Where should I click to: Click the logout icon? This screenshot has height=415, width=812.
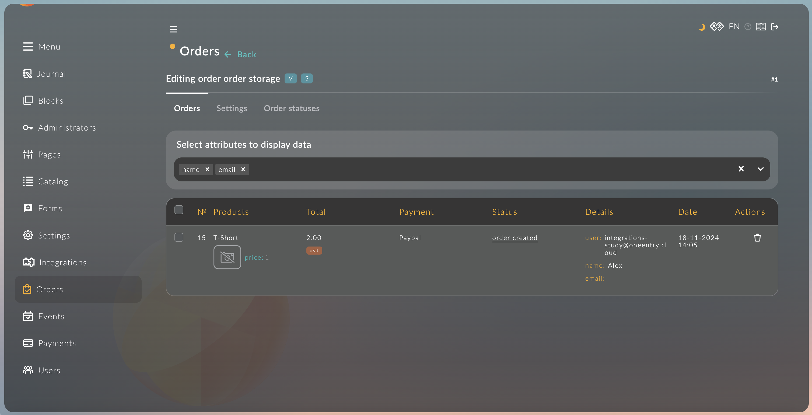point(775,27)
